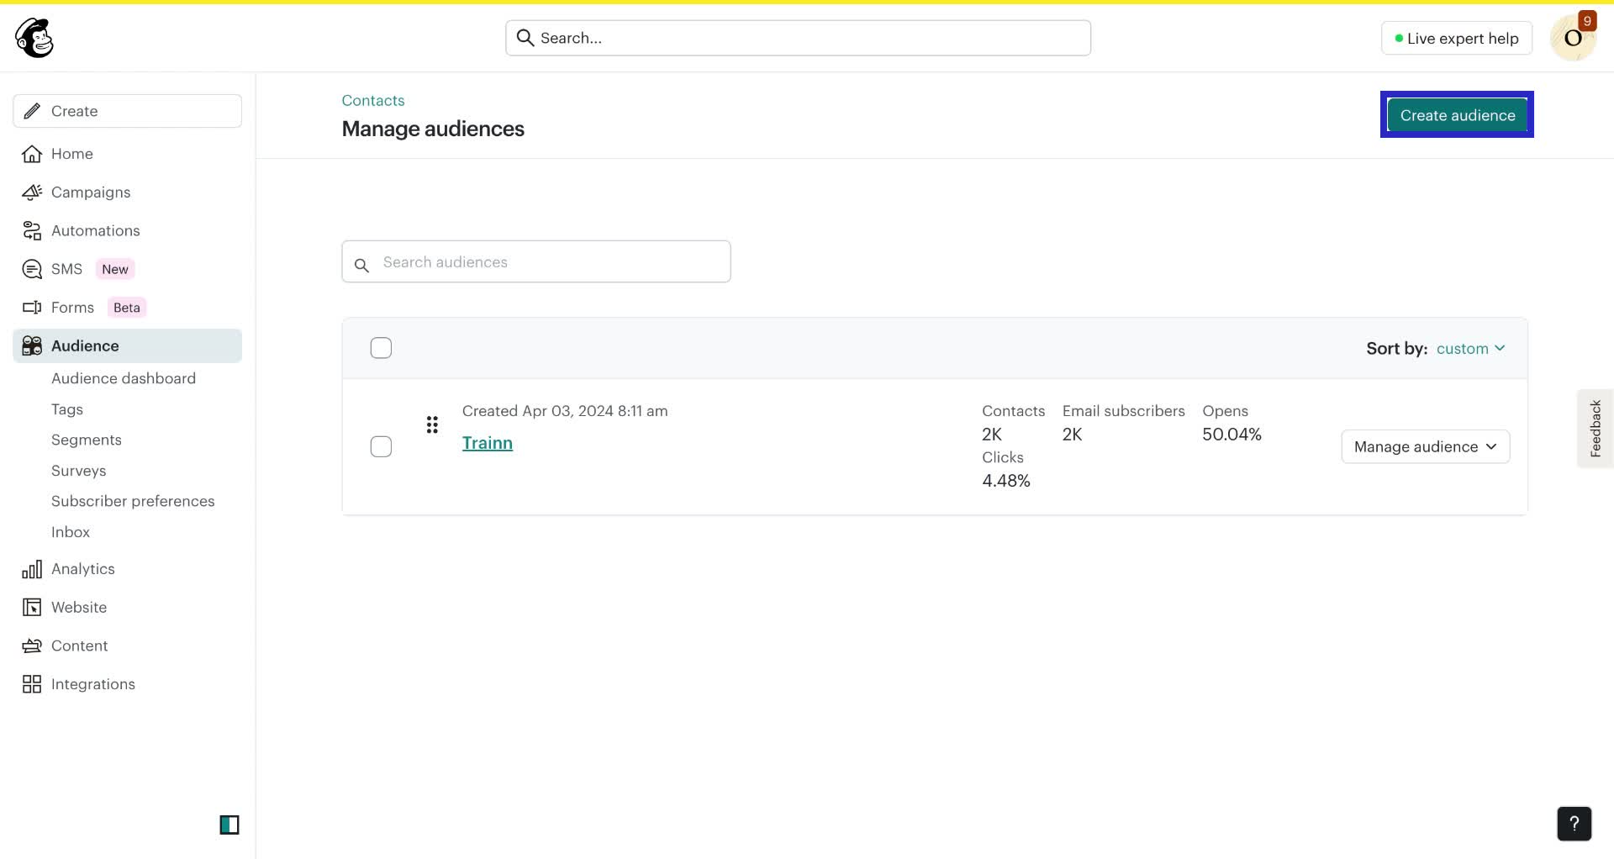The height and width of the screenshot is (859, 1614).
Task: Open the Trainn audience link
Action: click(488, 443)
